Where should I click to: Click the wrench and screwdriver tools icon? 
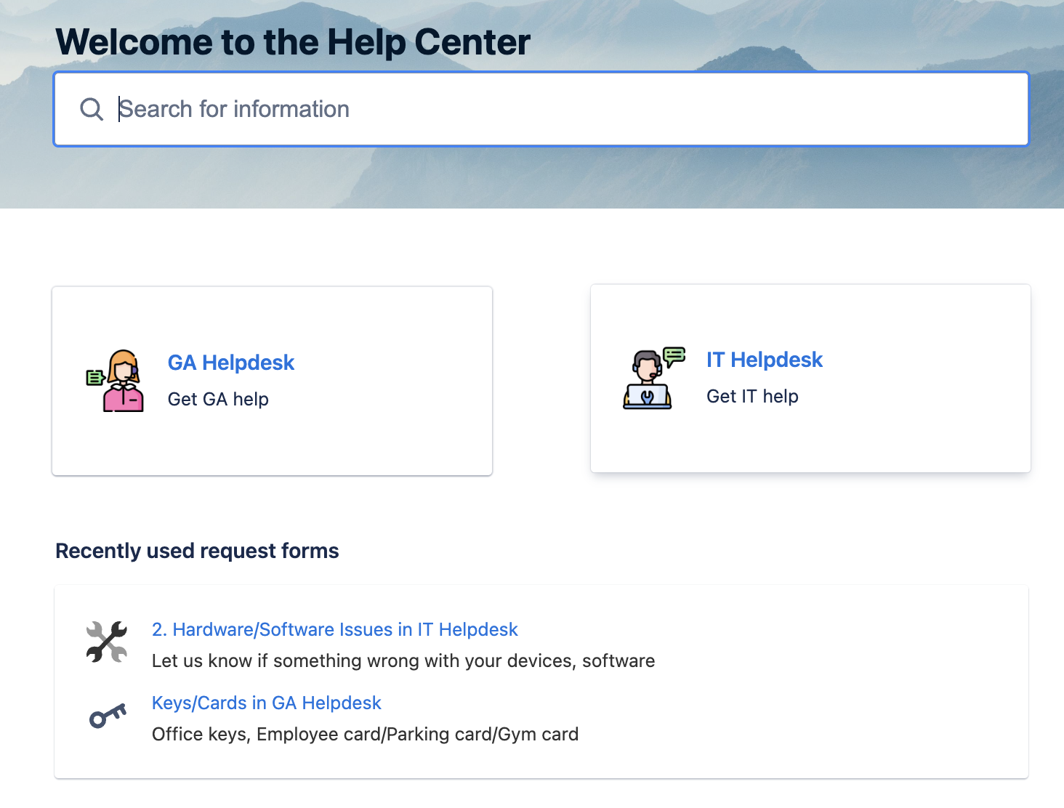[x=106, y=641]
